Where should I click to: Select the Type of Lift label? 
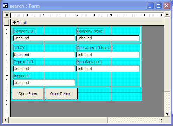coord(24,62)
